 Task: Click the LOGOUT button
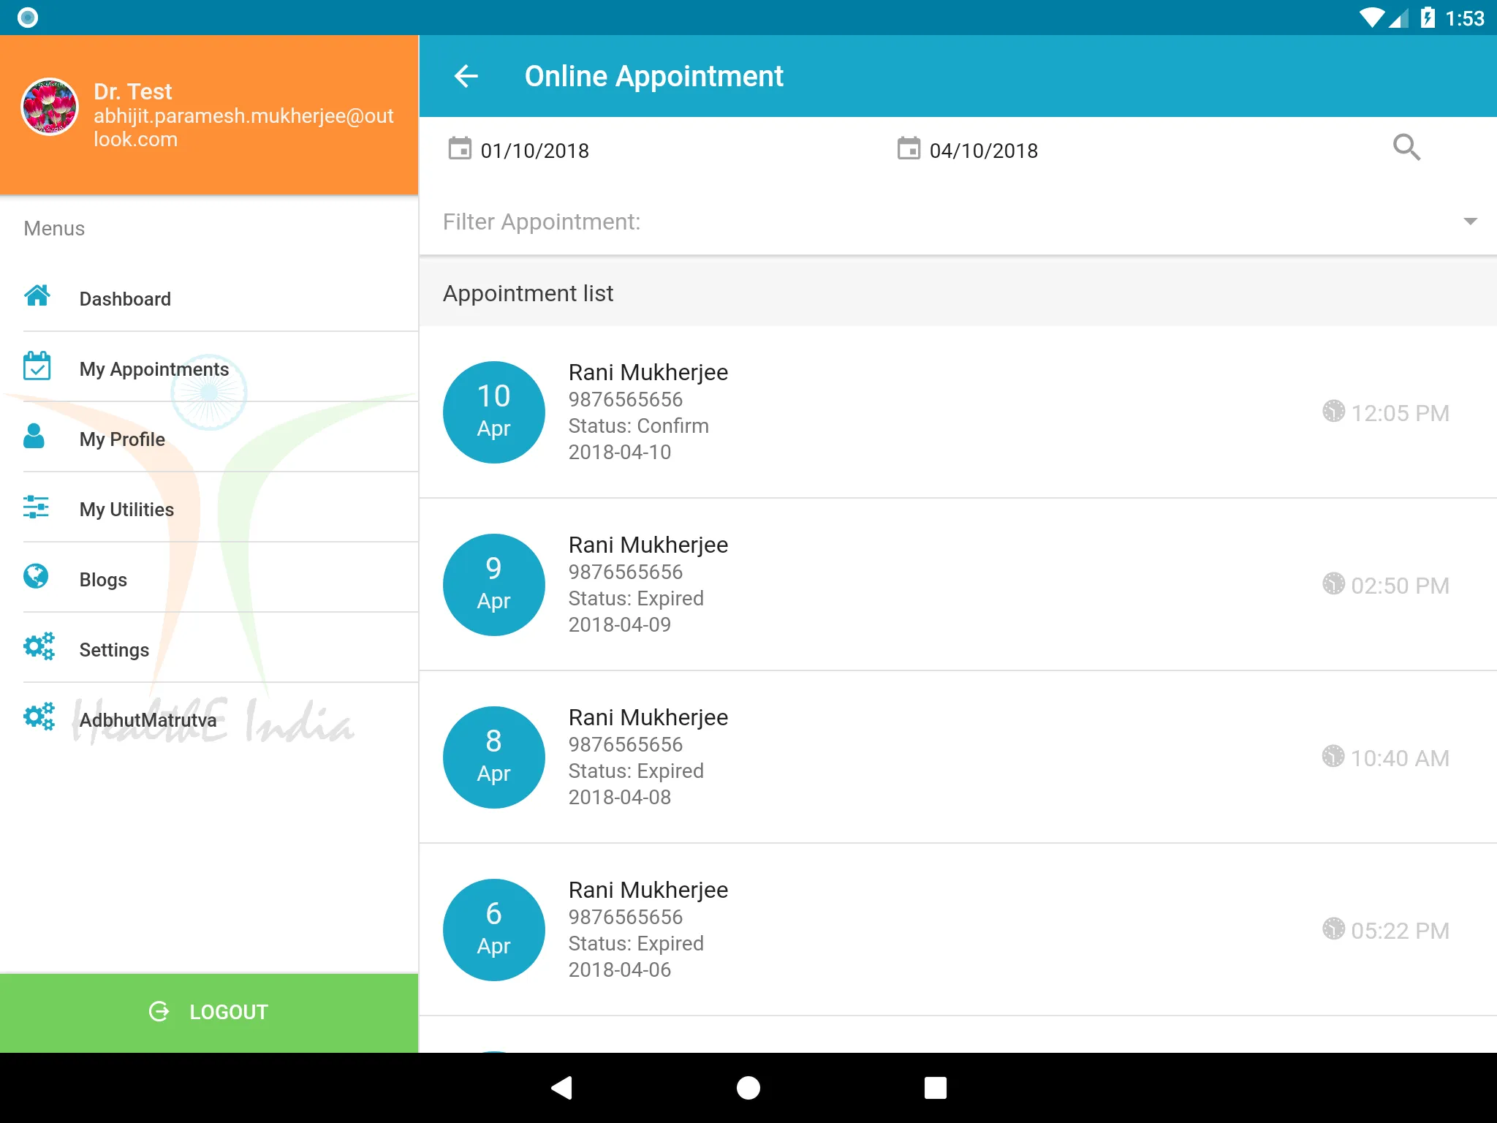pyautogui.click(x=208, y=1011)
